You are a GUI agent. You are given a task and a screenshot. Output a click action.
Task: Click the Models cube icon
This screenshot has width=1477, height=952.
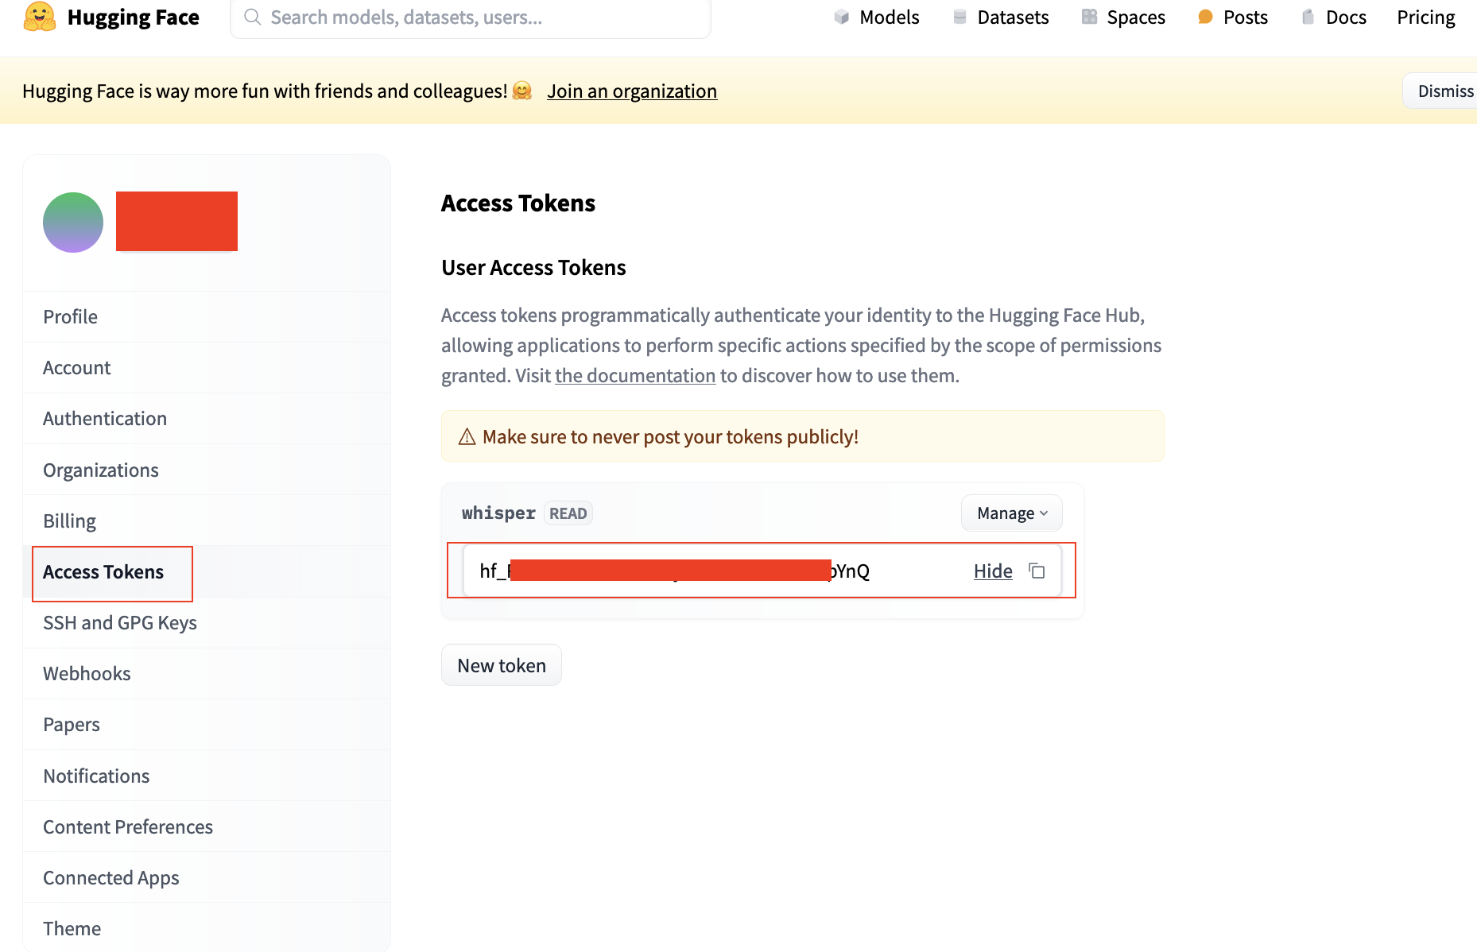point(842,17)
